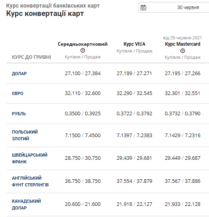Screen dimensions: 209x217
Task: Click the dollar VISA rate 27.189 / 27.271
Action: click(134, 74)
